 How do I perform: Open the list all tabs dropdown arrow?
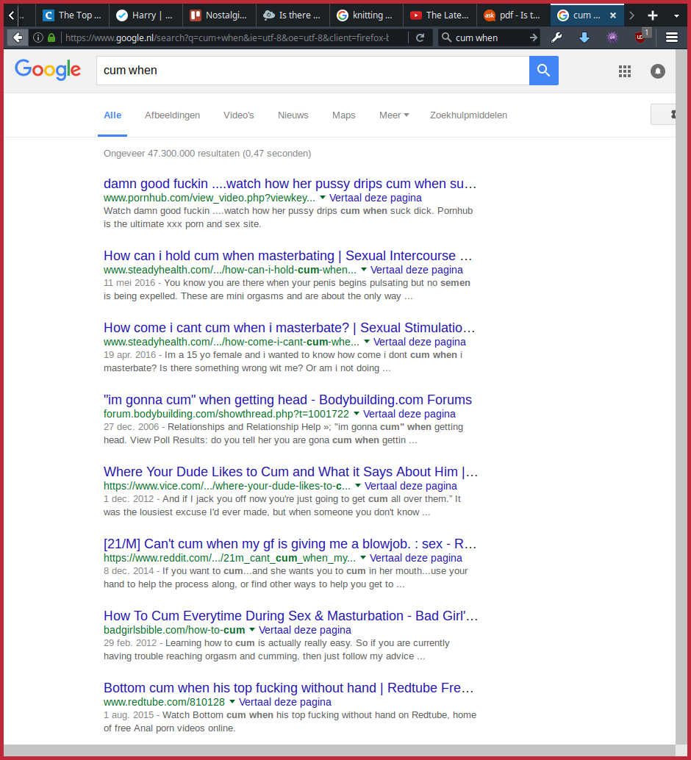[676, 15]
